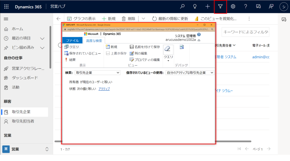Click クエリ in the 表示 group
This screenshot has height=161, width=290.
pyautogui.click(x=71, y=47)
